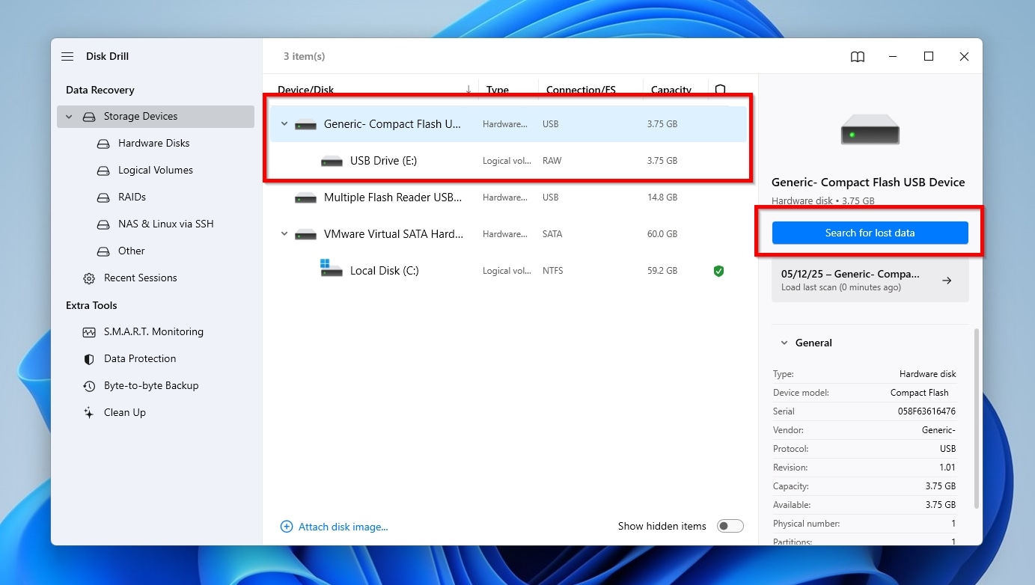Collapse the VMware Virtual SATA device row
The width and height of the screenshot is (1035, 585).
(x=284, y=234)
